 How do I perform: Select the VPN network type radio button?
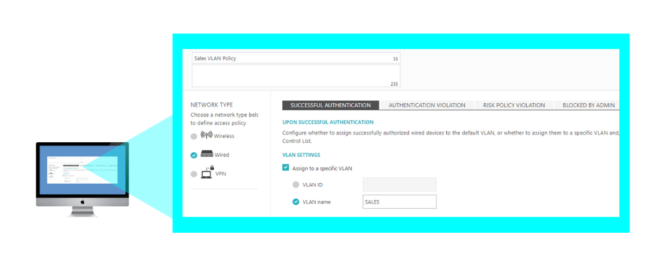coord(194,174)
